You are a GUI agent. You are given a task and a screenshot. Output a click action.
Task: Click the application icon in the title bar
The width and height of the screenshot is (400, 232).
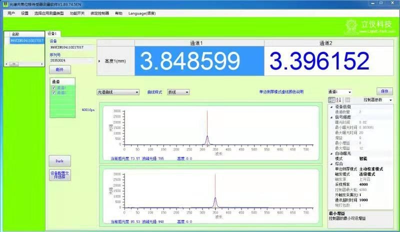[4, 4]
